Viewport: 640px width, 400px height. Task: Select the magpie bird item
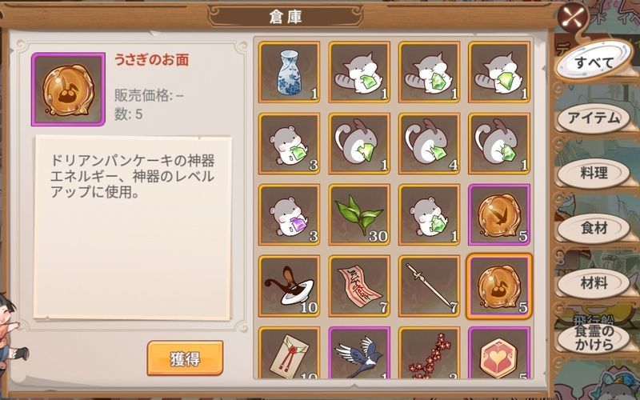pos(359,353)
